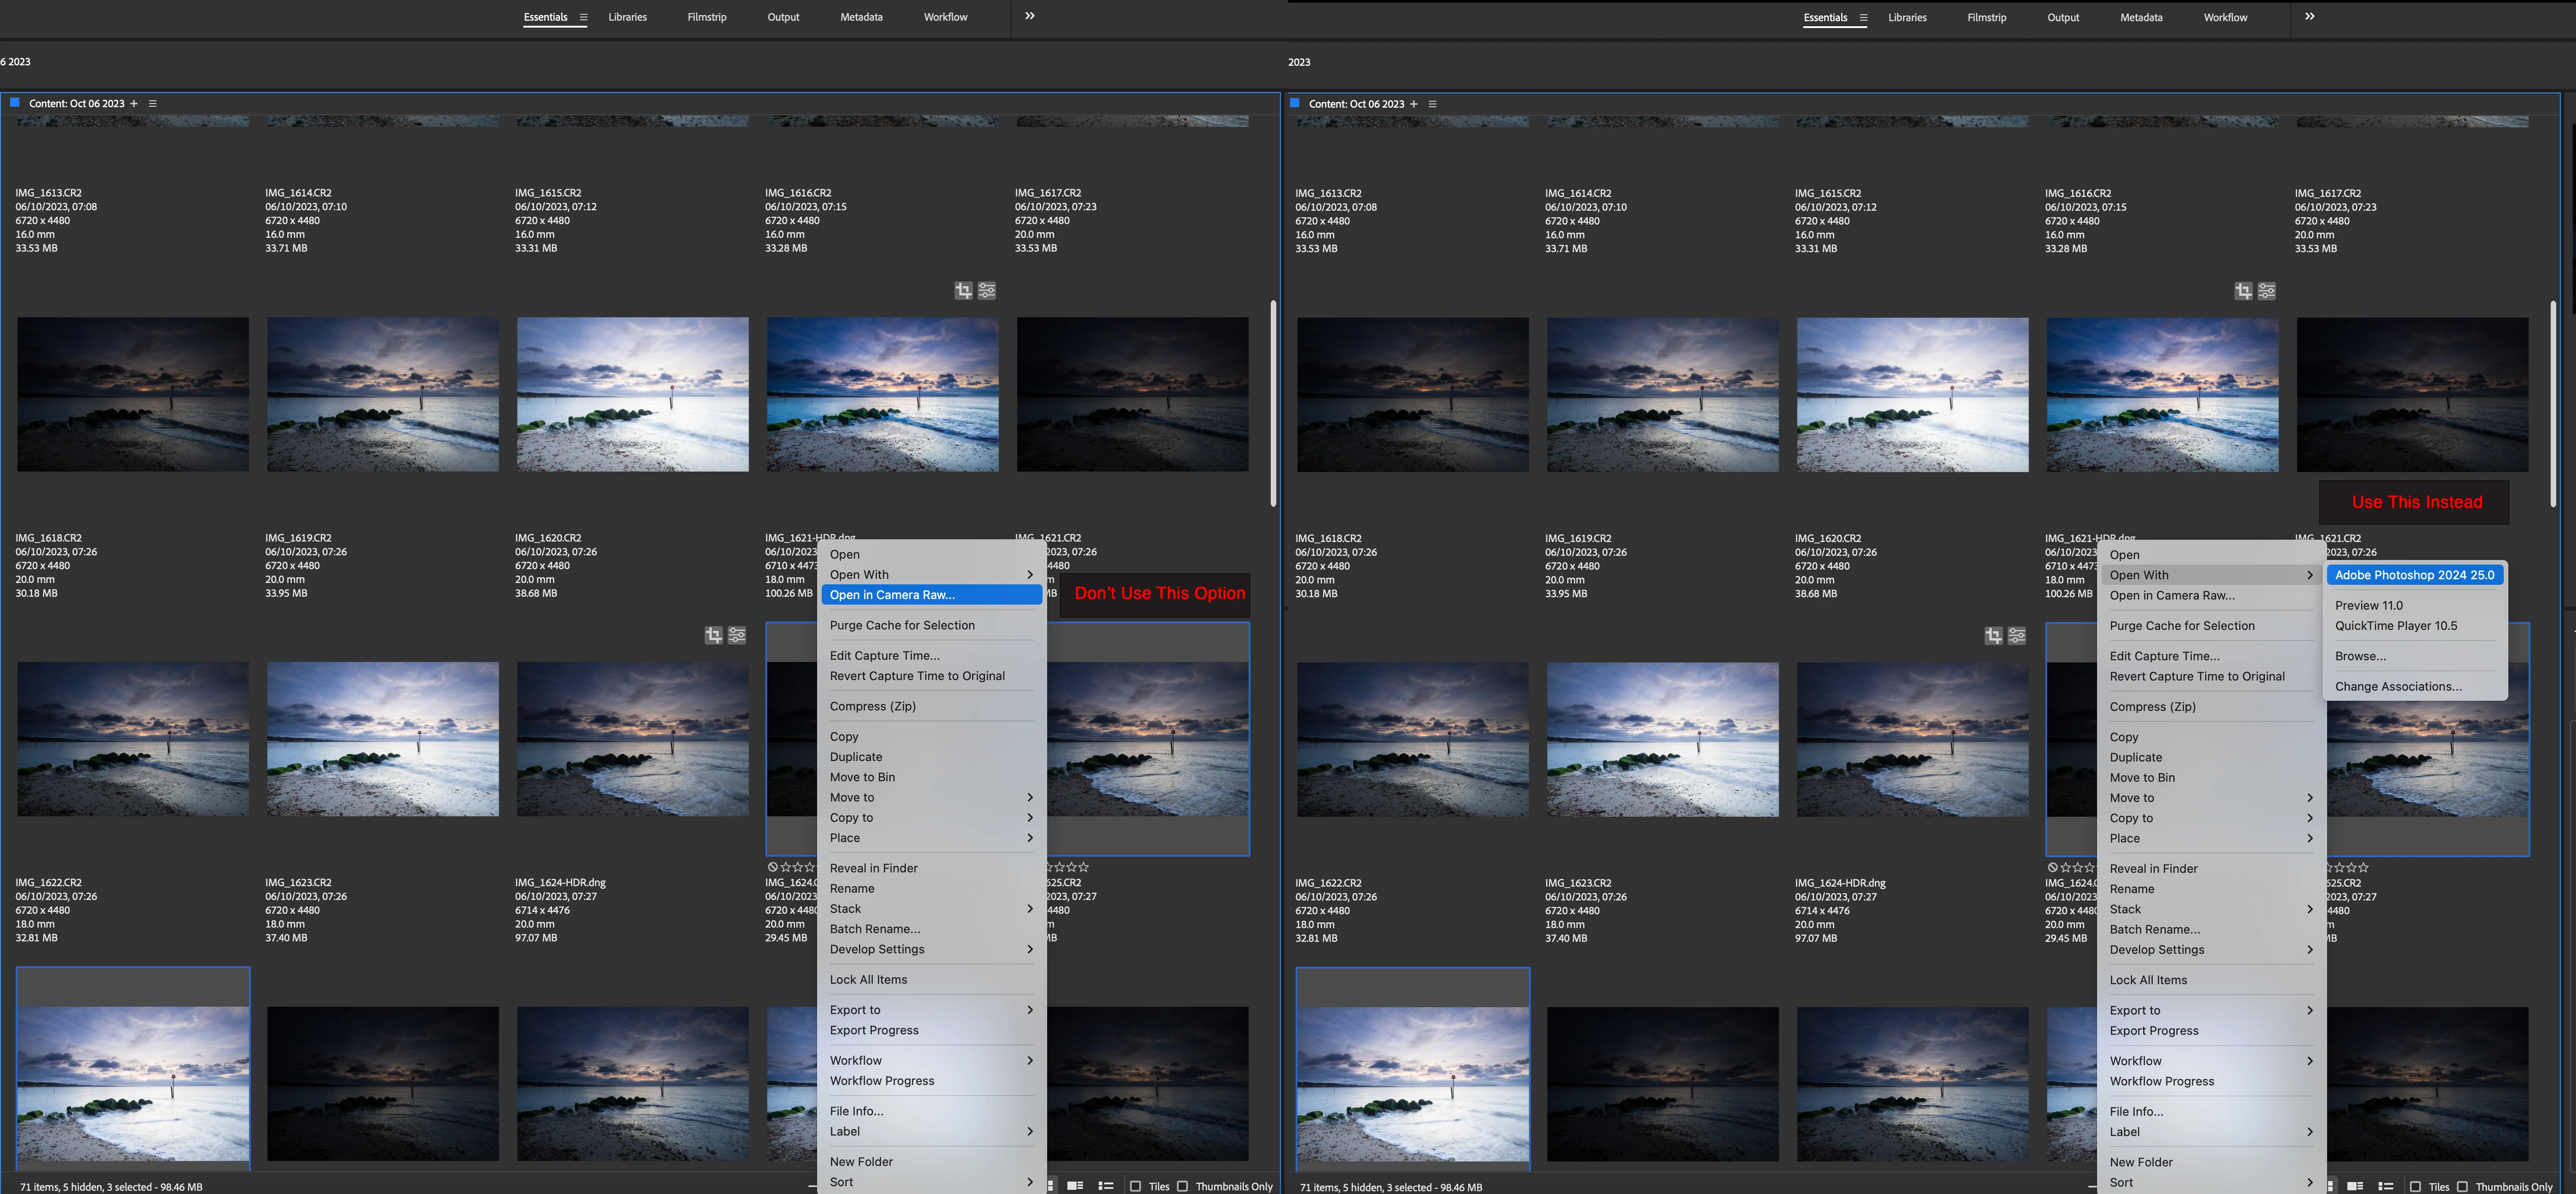Enable Tiles checkbox in left window

pyautogui.click(x=1135, y=1186)
